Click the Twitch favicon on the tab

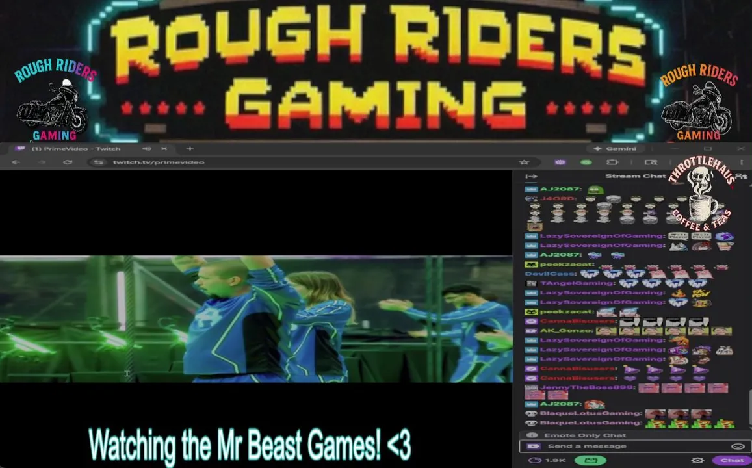(19, 149)
